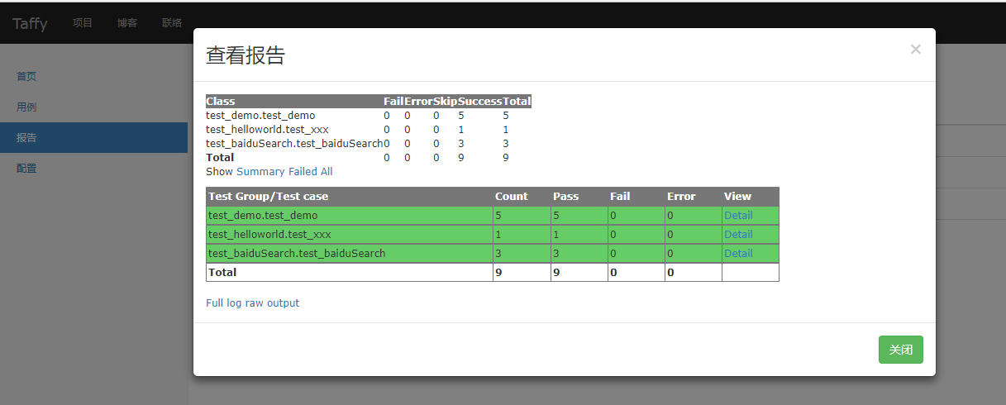Click the green 关闭 button
1006x405 pixels.
pyautogui.click(x=900, y=350)
